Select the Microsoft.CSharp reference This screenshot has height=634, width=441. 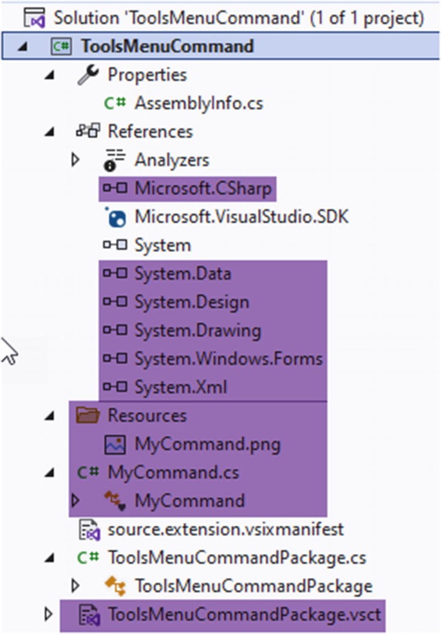[203, 188]
